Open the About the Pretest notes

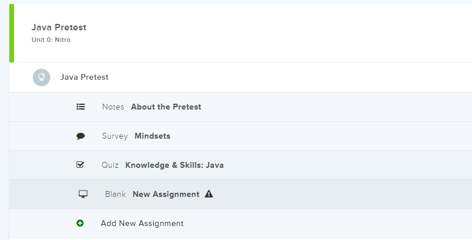tap(166, 107)
